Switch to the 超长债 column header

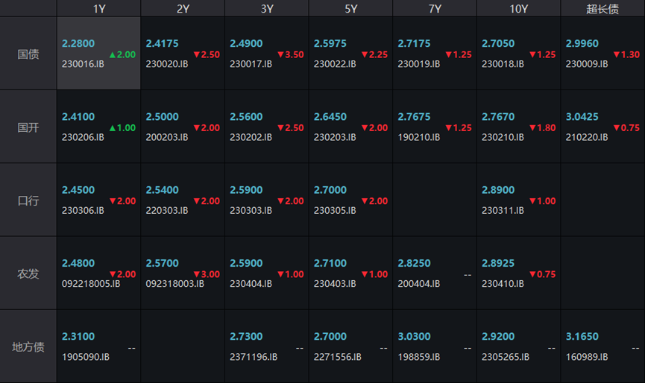(602, 9)
